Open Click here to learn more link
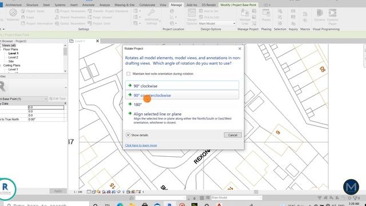Screen dimensions: 366x206 [141, 145]
